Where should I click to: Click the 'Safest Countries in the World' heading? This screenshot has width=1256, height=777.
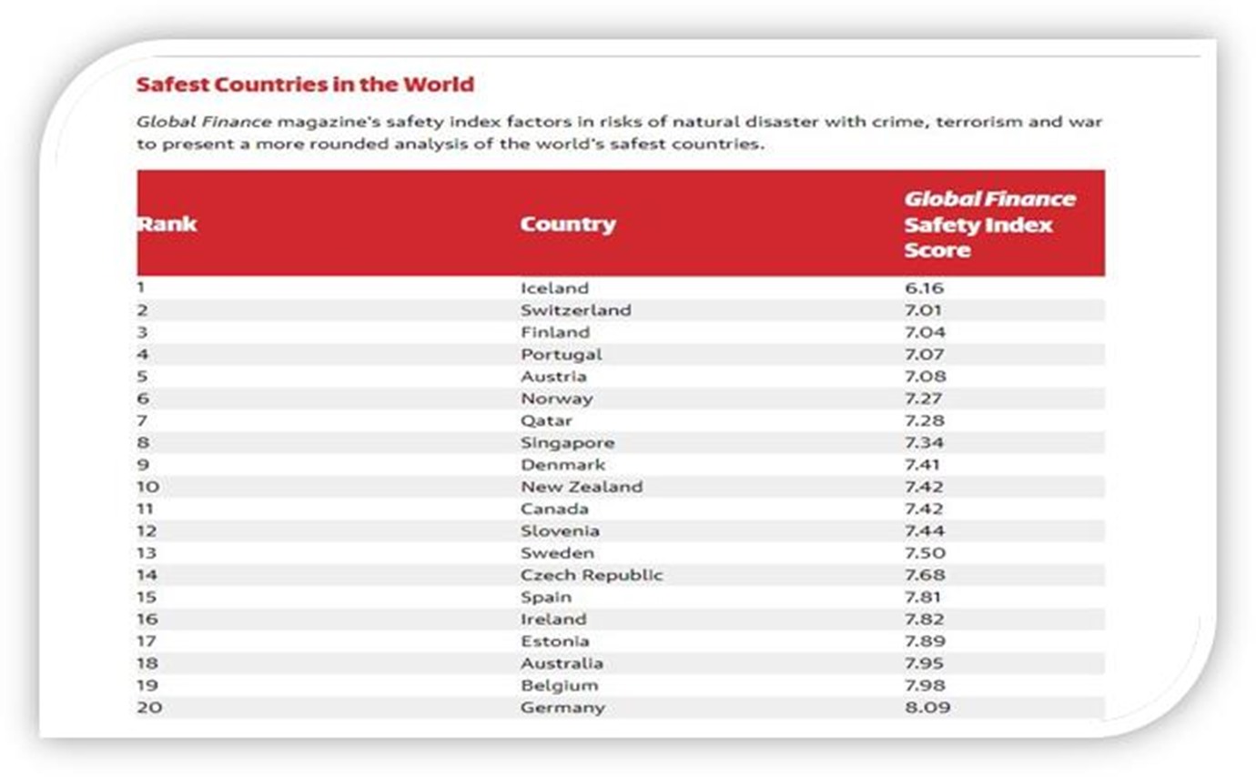(305, 85)
